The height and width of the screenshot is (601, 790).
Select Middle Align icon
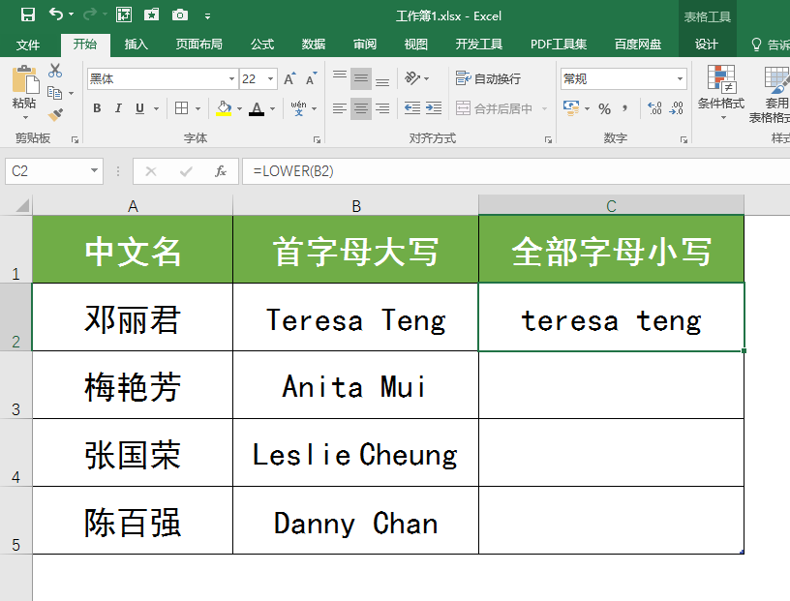[x=361, y=78]
